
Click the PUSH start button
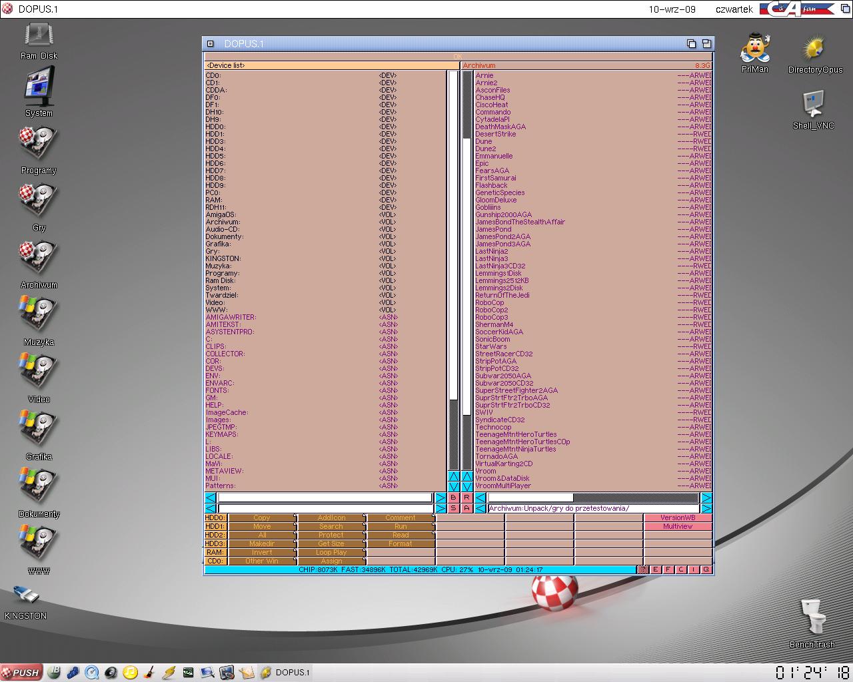tap(22, 673)
